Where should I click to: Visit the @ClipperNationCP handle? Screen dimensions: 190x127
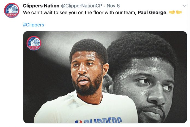82,6
